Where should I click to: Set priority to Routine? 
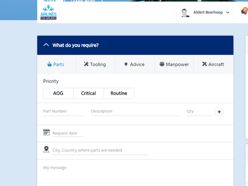119,93
